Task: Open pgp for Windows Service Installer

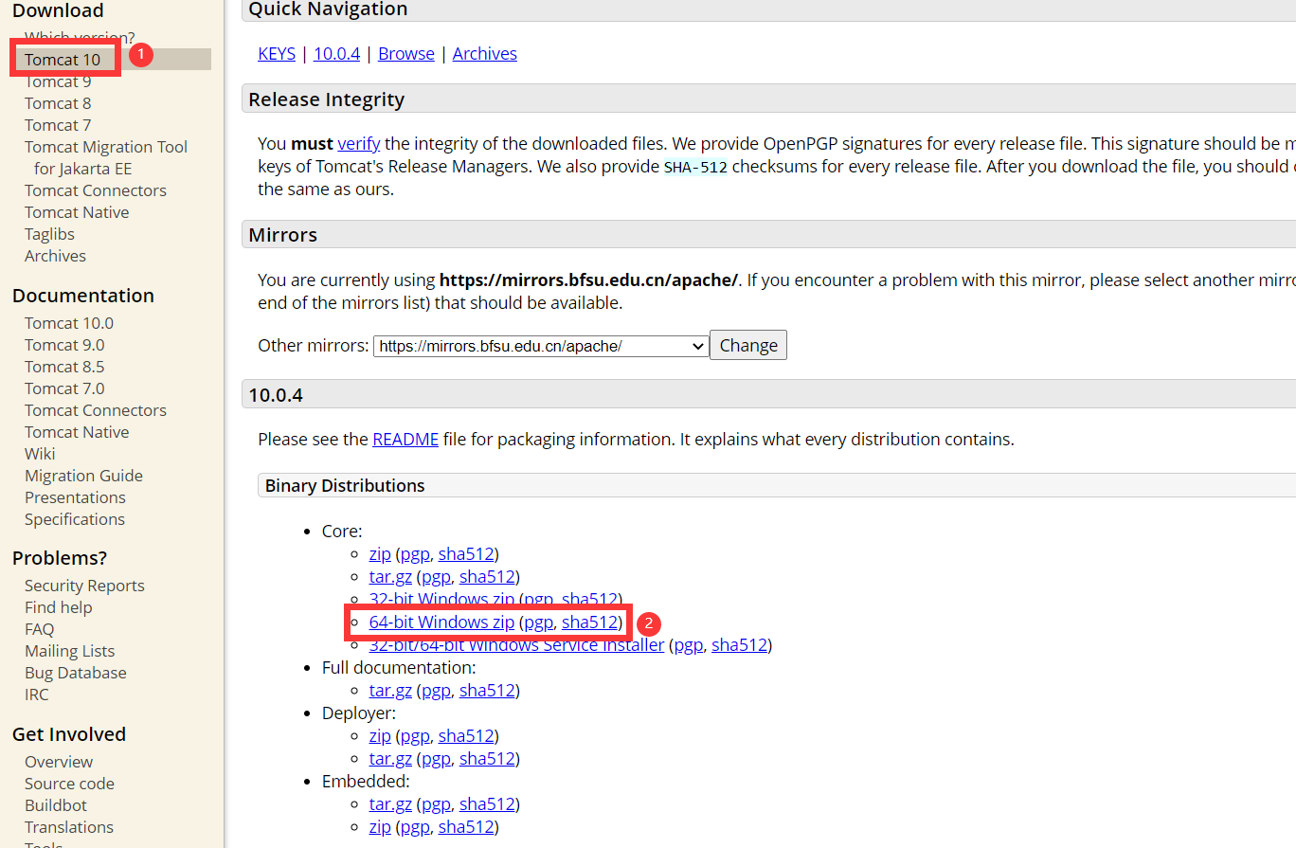Action: [689, 645]
